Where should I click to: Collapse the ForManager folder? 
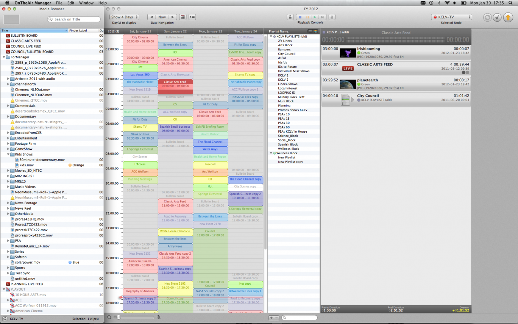pyautogui.click(x=4, y=57)
